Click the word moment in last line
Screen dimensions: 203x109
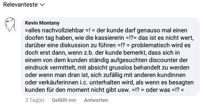coord(78,90)
